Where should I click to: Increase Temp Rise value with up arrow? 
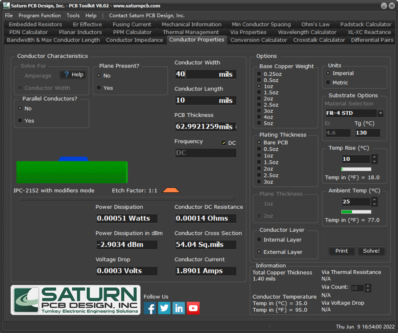pyautogui.click(x=374, y=157)
